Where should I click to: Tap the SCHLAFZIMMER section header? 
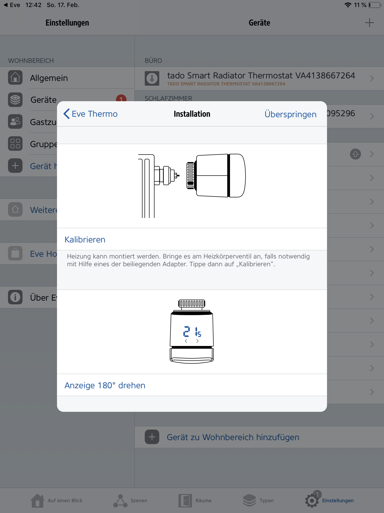pos(168,98)
